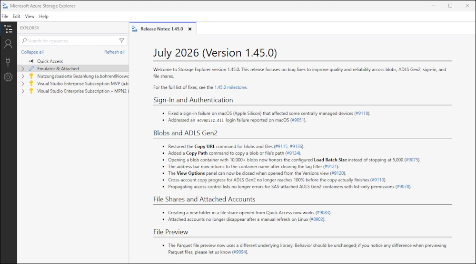
Task: Open issue link #9083
Action: point(323,213)
